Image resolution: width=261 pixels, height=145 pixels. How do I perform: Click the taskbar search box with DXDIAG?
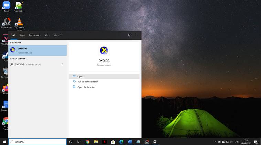(37, 142)
